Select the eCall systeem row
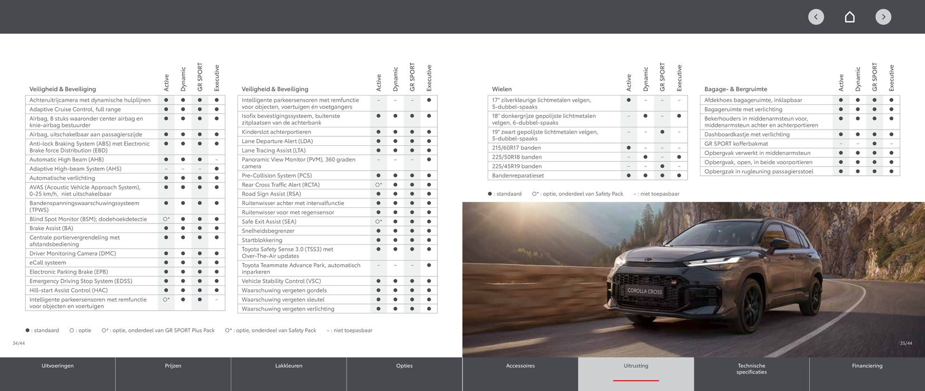Image resolution: width=925 pixels, height=391 pixels. point(47,263)
